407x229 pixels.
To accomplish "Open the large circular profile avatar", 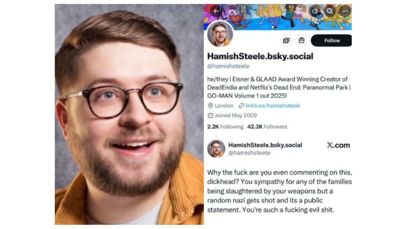I will [220, 34].
